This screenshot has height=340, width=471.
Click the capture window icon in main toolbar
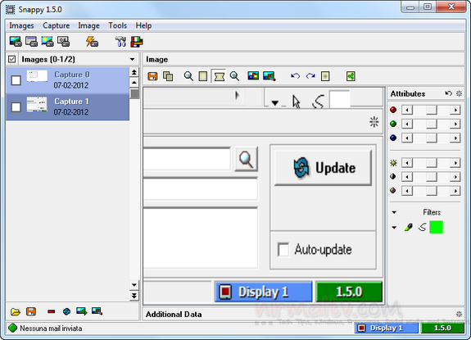pyautogui.click(x=32, y=42)
